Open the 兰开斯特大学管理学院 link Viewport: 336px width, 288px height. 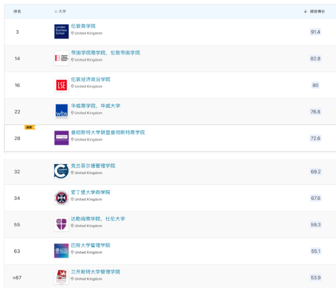96,272
